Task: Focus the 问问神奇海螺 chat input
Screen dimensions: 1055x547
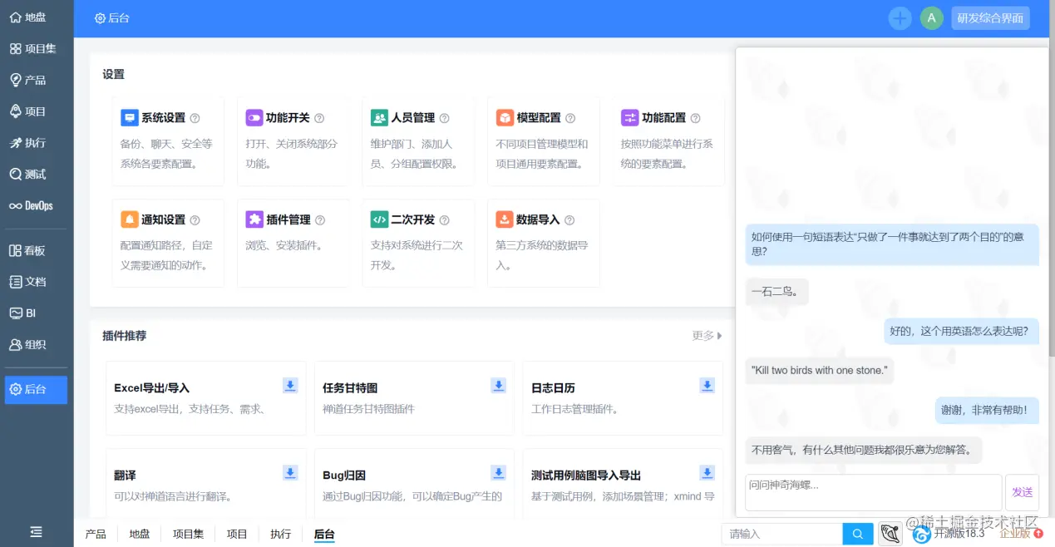Action: [873, 492]
